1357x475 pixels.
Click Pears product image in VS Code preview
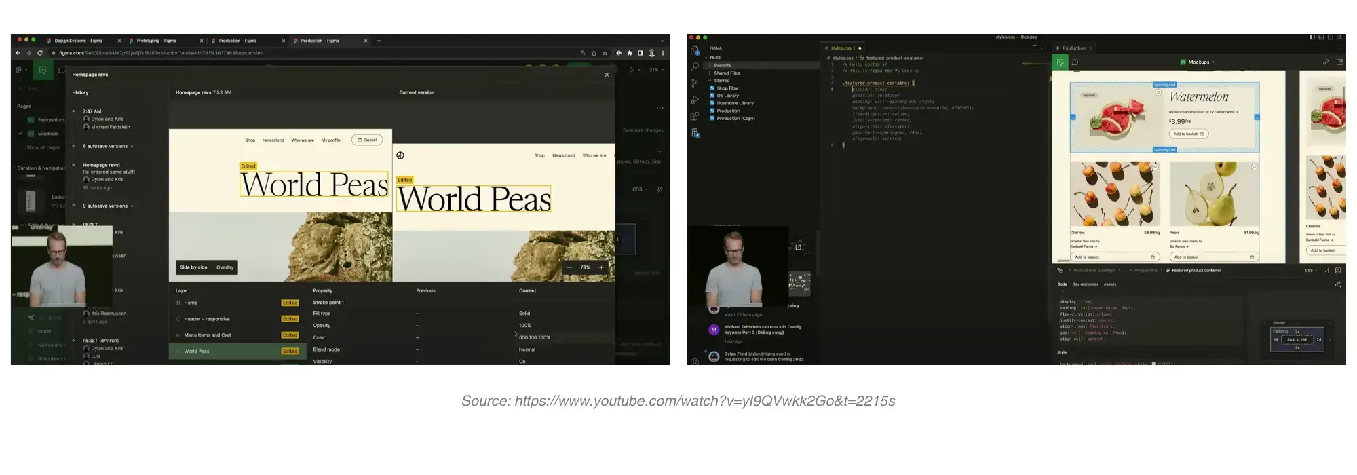click(x=1214, y=193)
